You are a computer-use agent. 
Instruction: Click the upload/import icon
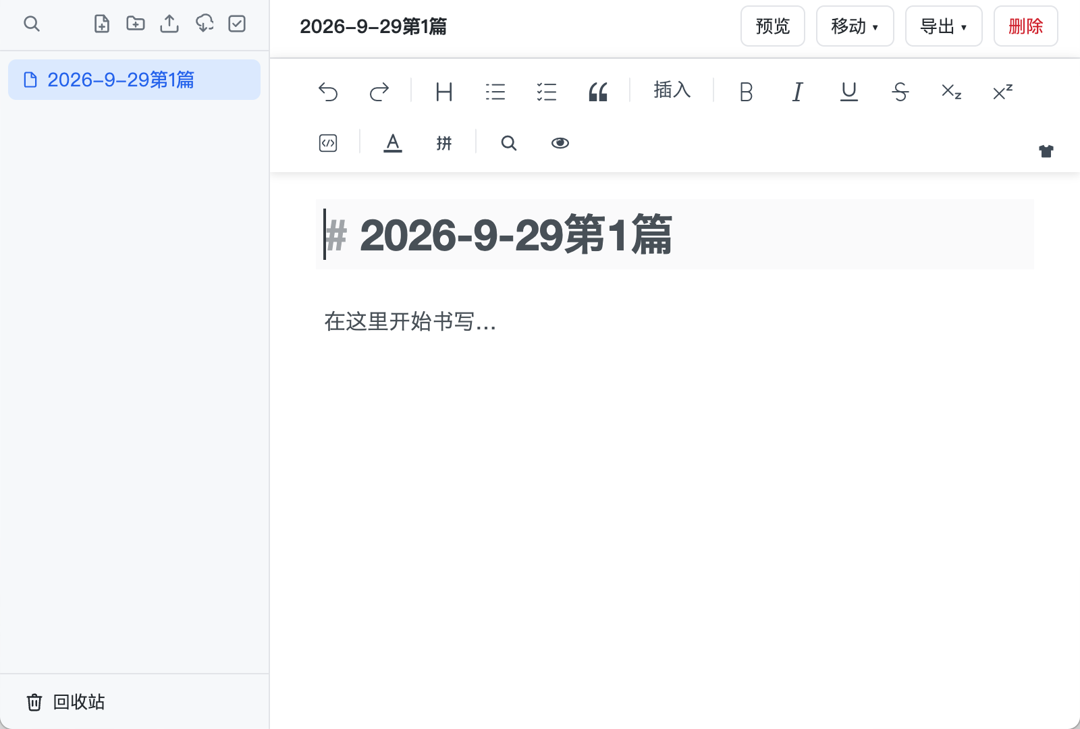click(169, 24)
